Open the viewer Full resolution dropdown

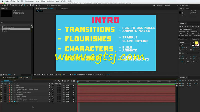tap(67, 75)
